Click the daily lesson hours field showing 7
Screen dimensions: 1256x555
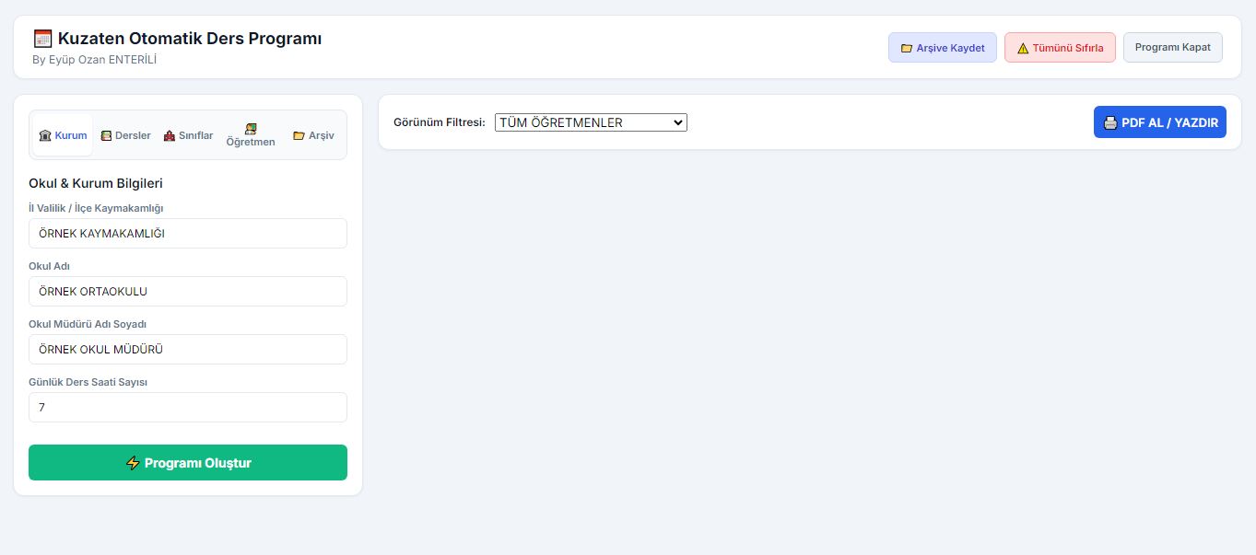click(x=188, y=407)
